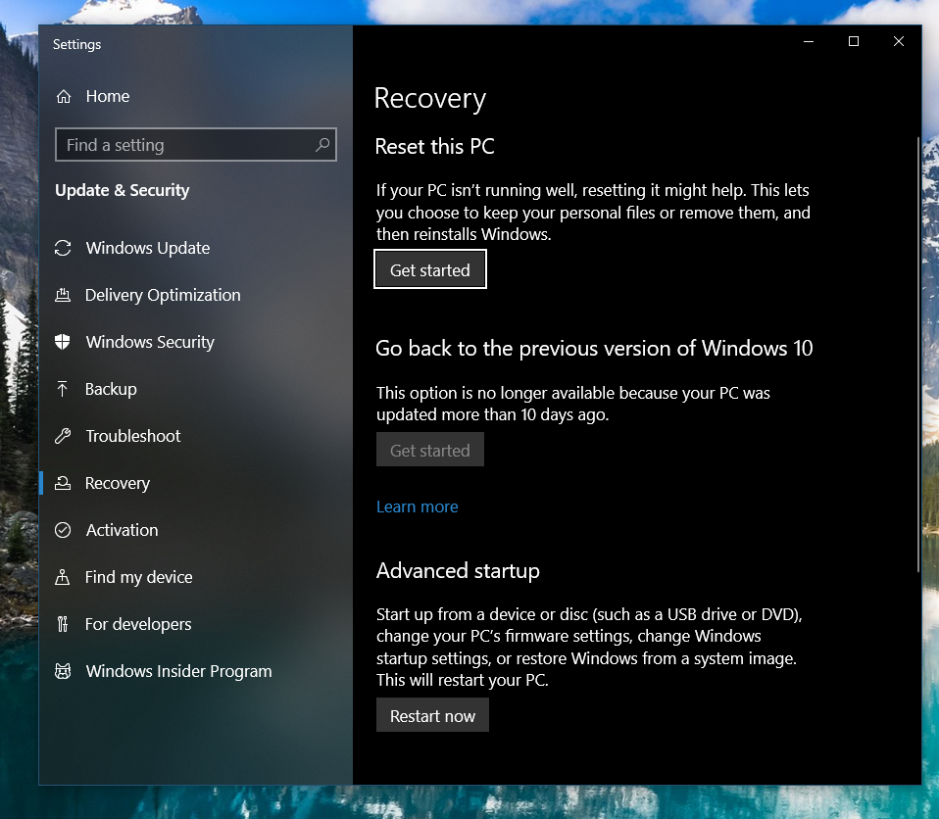The width and height of the screenshot is (939, 819).
Task: Click Restart now under Advanced startup
Action: point(432,715)
